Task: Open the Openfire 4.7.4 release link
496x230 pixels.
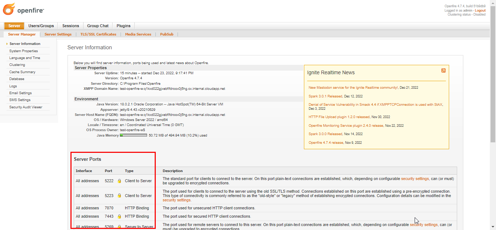Action: point(326,143)
